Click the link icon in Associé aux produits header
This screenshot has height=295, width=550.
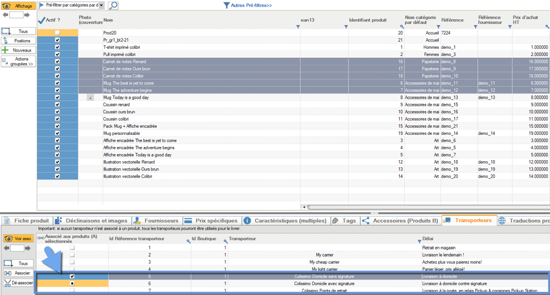(x=41, y=238)
